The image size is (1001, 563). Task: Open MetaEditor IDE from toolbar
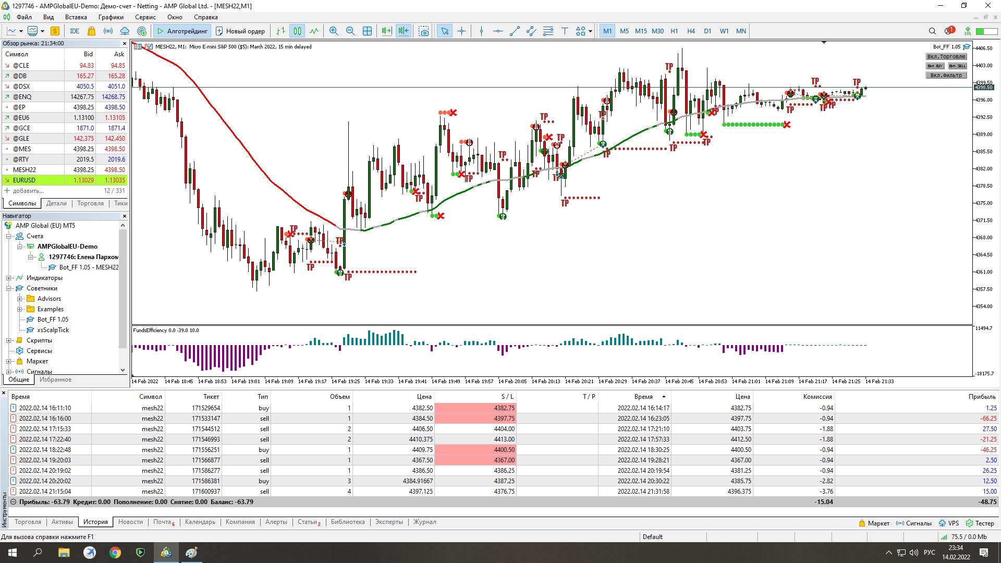tap(75, 31)
